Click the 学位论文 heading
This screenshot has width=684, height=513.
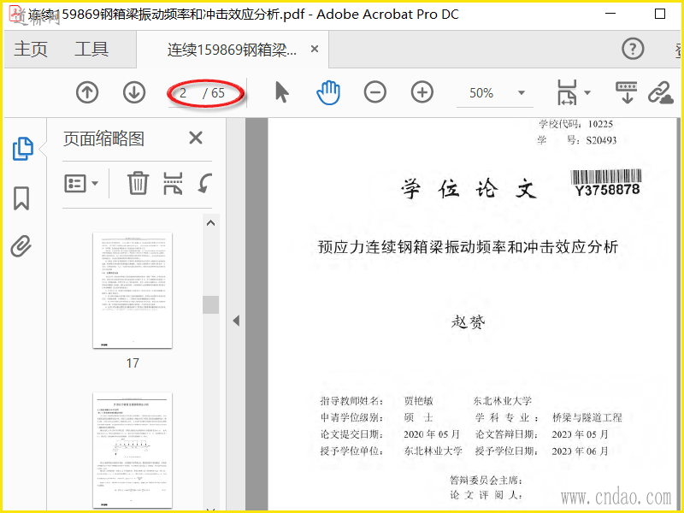coord(468,189)
